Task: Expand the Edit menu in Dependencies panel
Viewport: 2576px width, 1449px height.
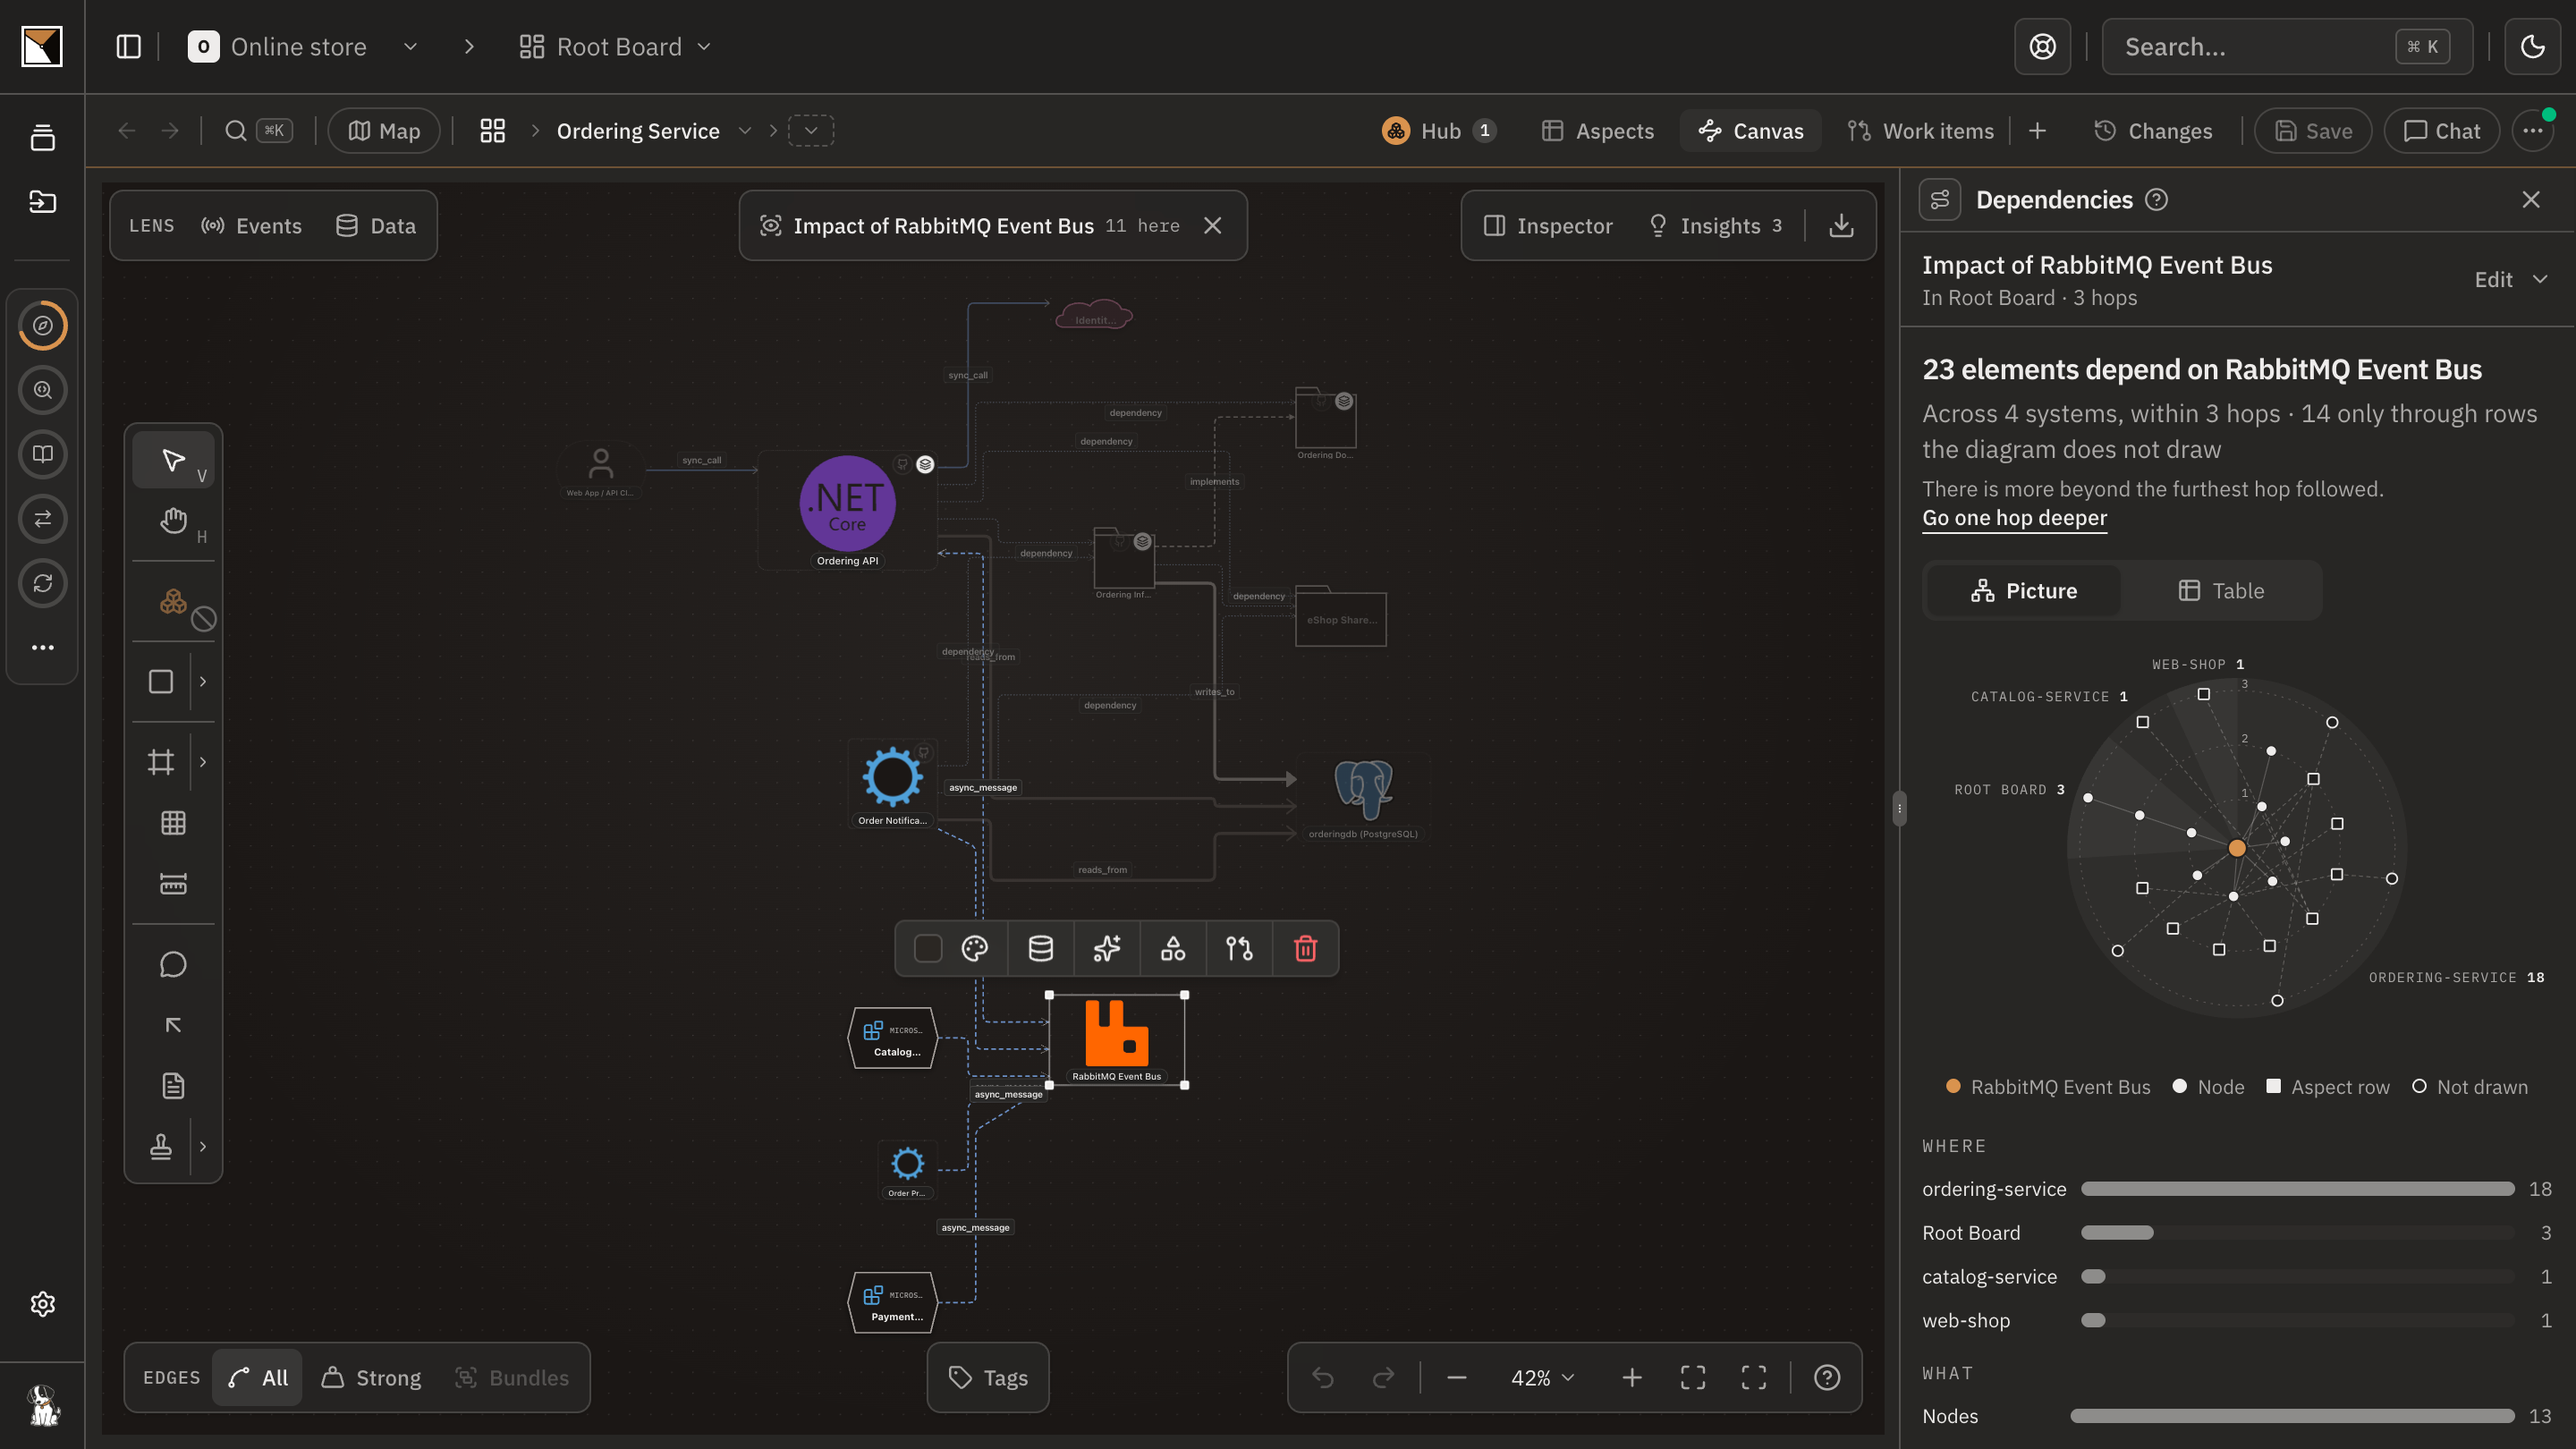Action: (x=2511, y=280)
